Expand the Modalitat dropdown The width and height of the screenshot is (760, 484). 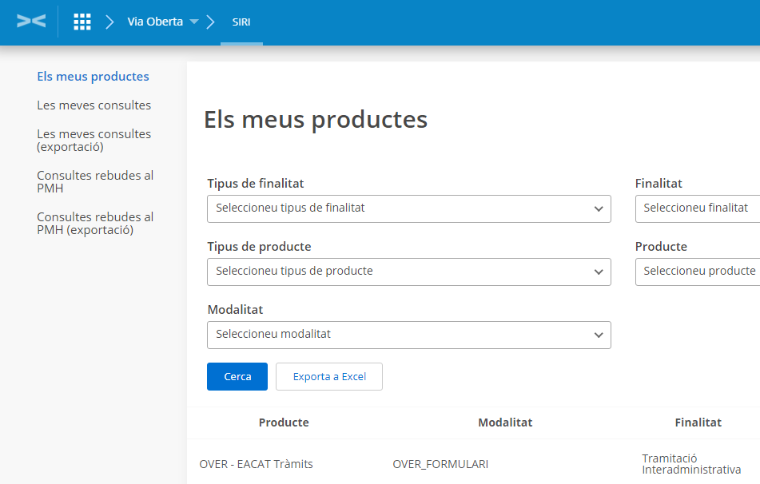tap(408, 335)
